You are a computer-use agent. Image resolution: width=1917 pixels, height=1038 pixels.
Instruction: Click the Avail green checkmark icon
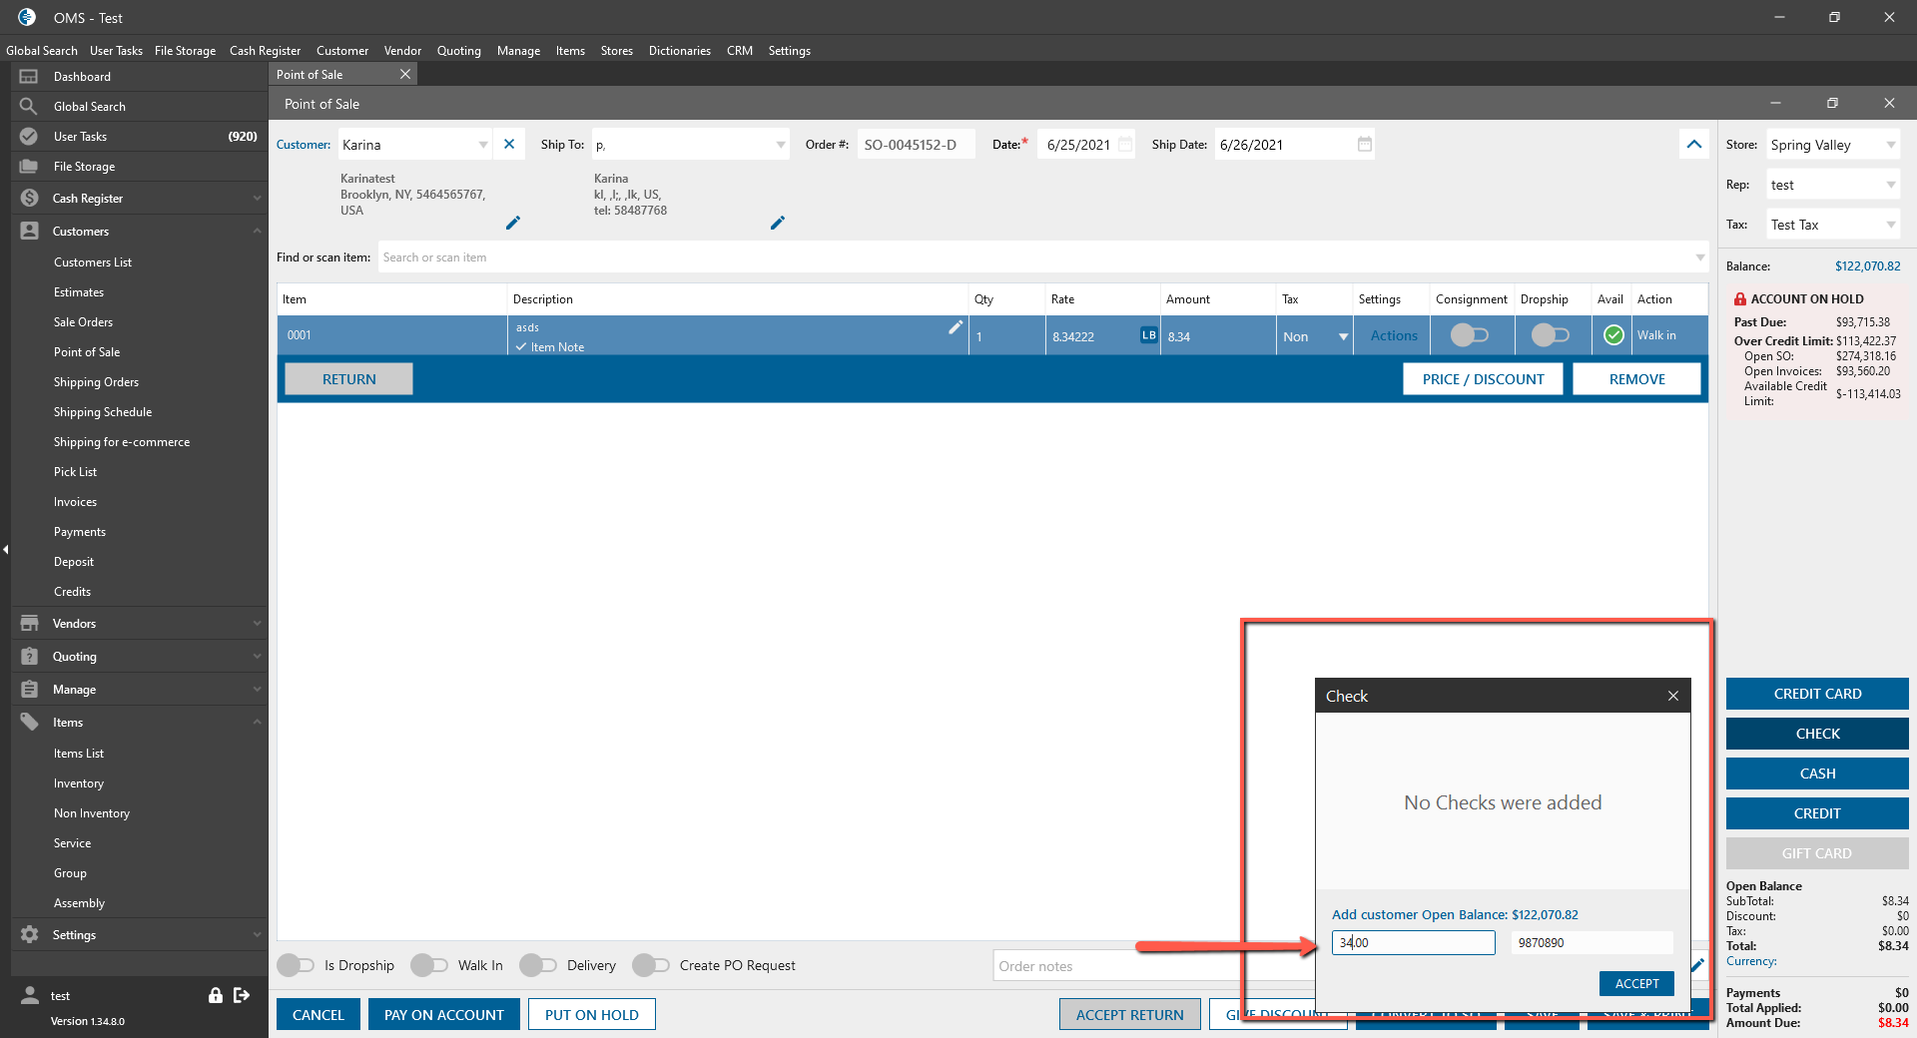pos(1613,335)
